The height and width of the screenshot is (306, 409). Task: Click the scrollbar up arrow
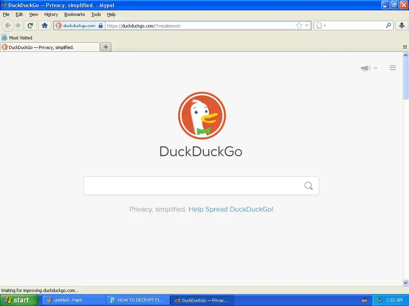tap(405, 55)
